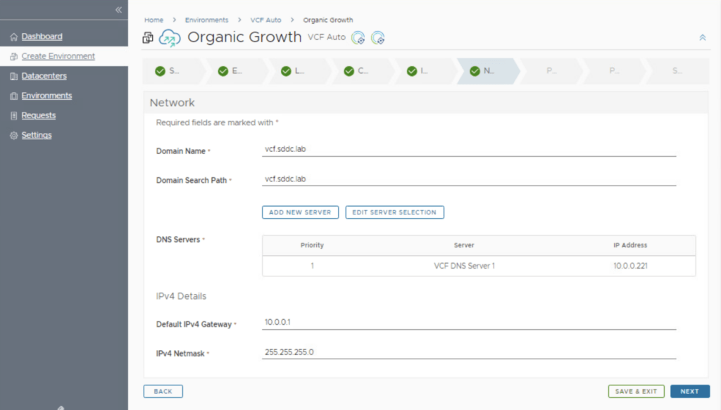Screen dimensions: 721x410
Task: Click the Create Environment icon in sidebar
Action: [14, 56]
